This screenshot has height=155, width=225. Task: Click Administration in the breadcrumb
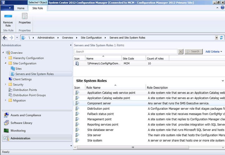(x=46, y=38)
